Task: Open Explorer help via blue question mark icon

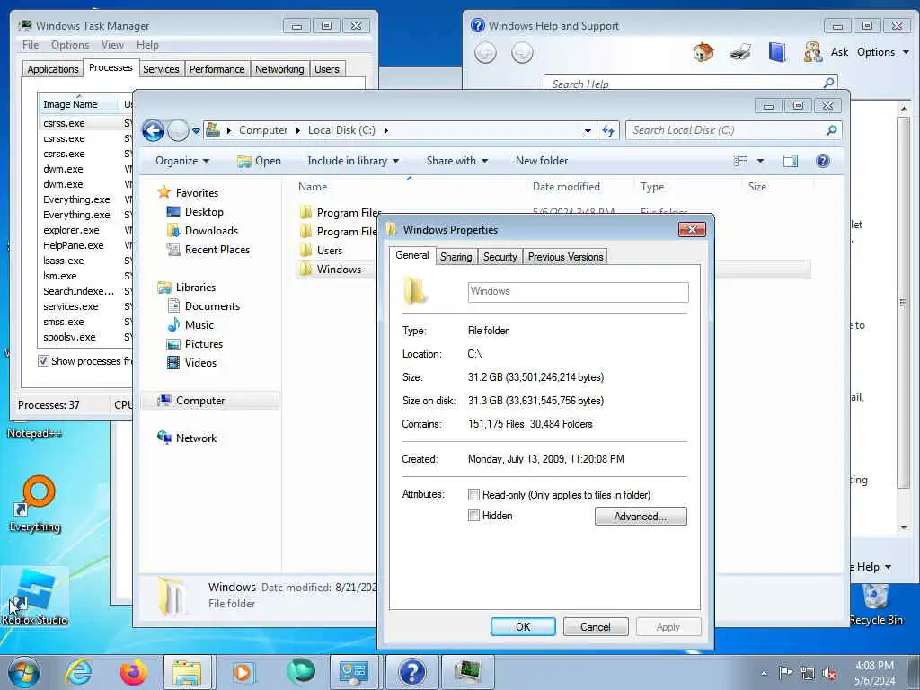Action: [823, 161]
